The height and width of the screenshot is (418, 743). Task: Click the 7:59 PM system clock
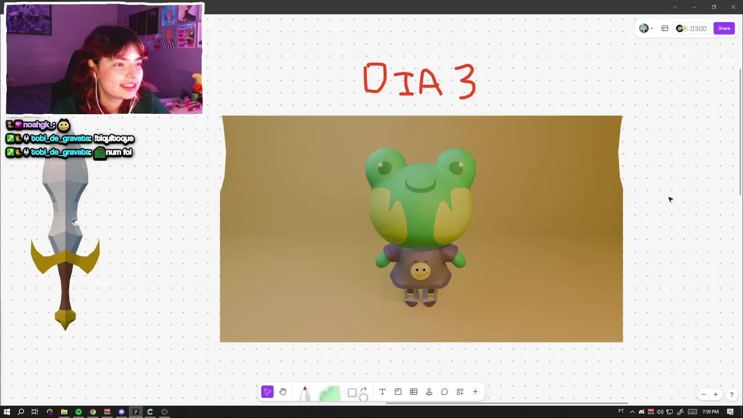tap(710, 412)
